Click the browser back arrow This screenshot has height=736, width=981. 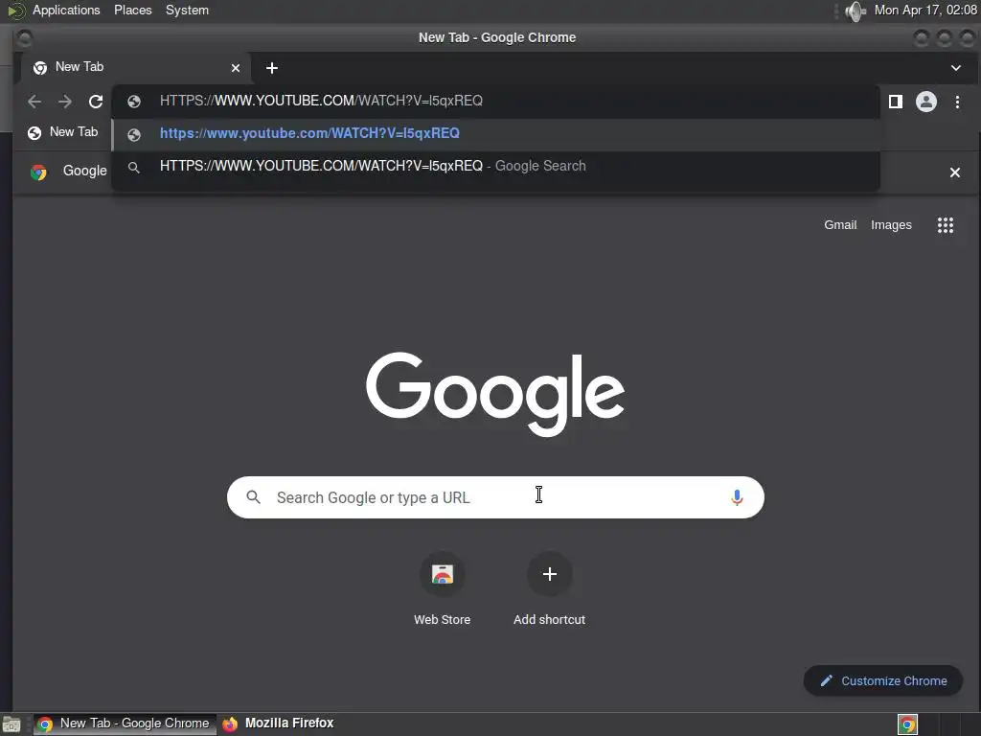click(x=34, y=102)
